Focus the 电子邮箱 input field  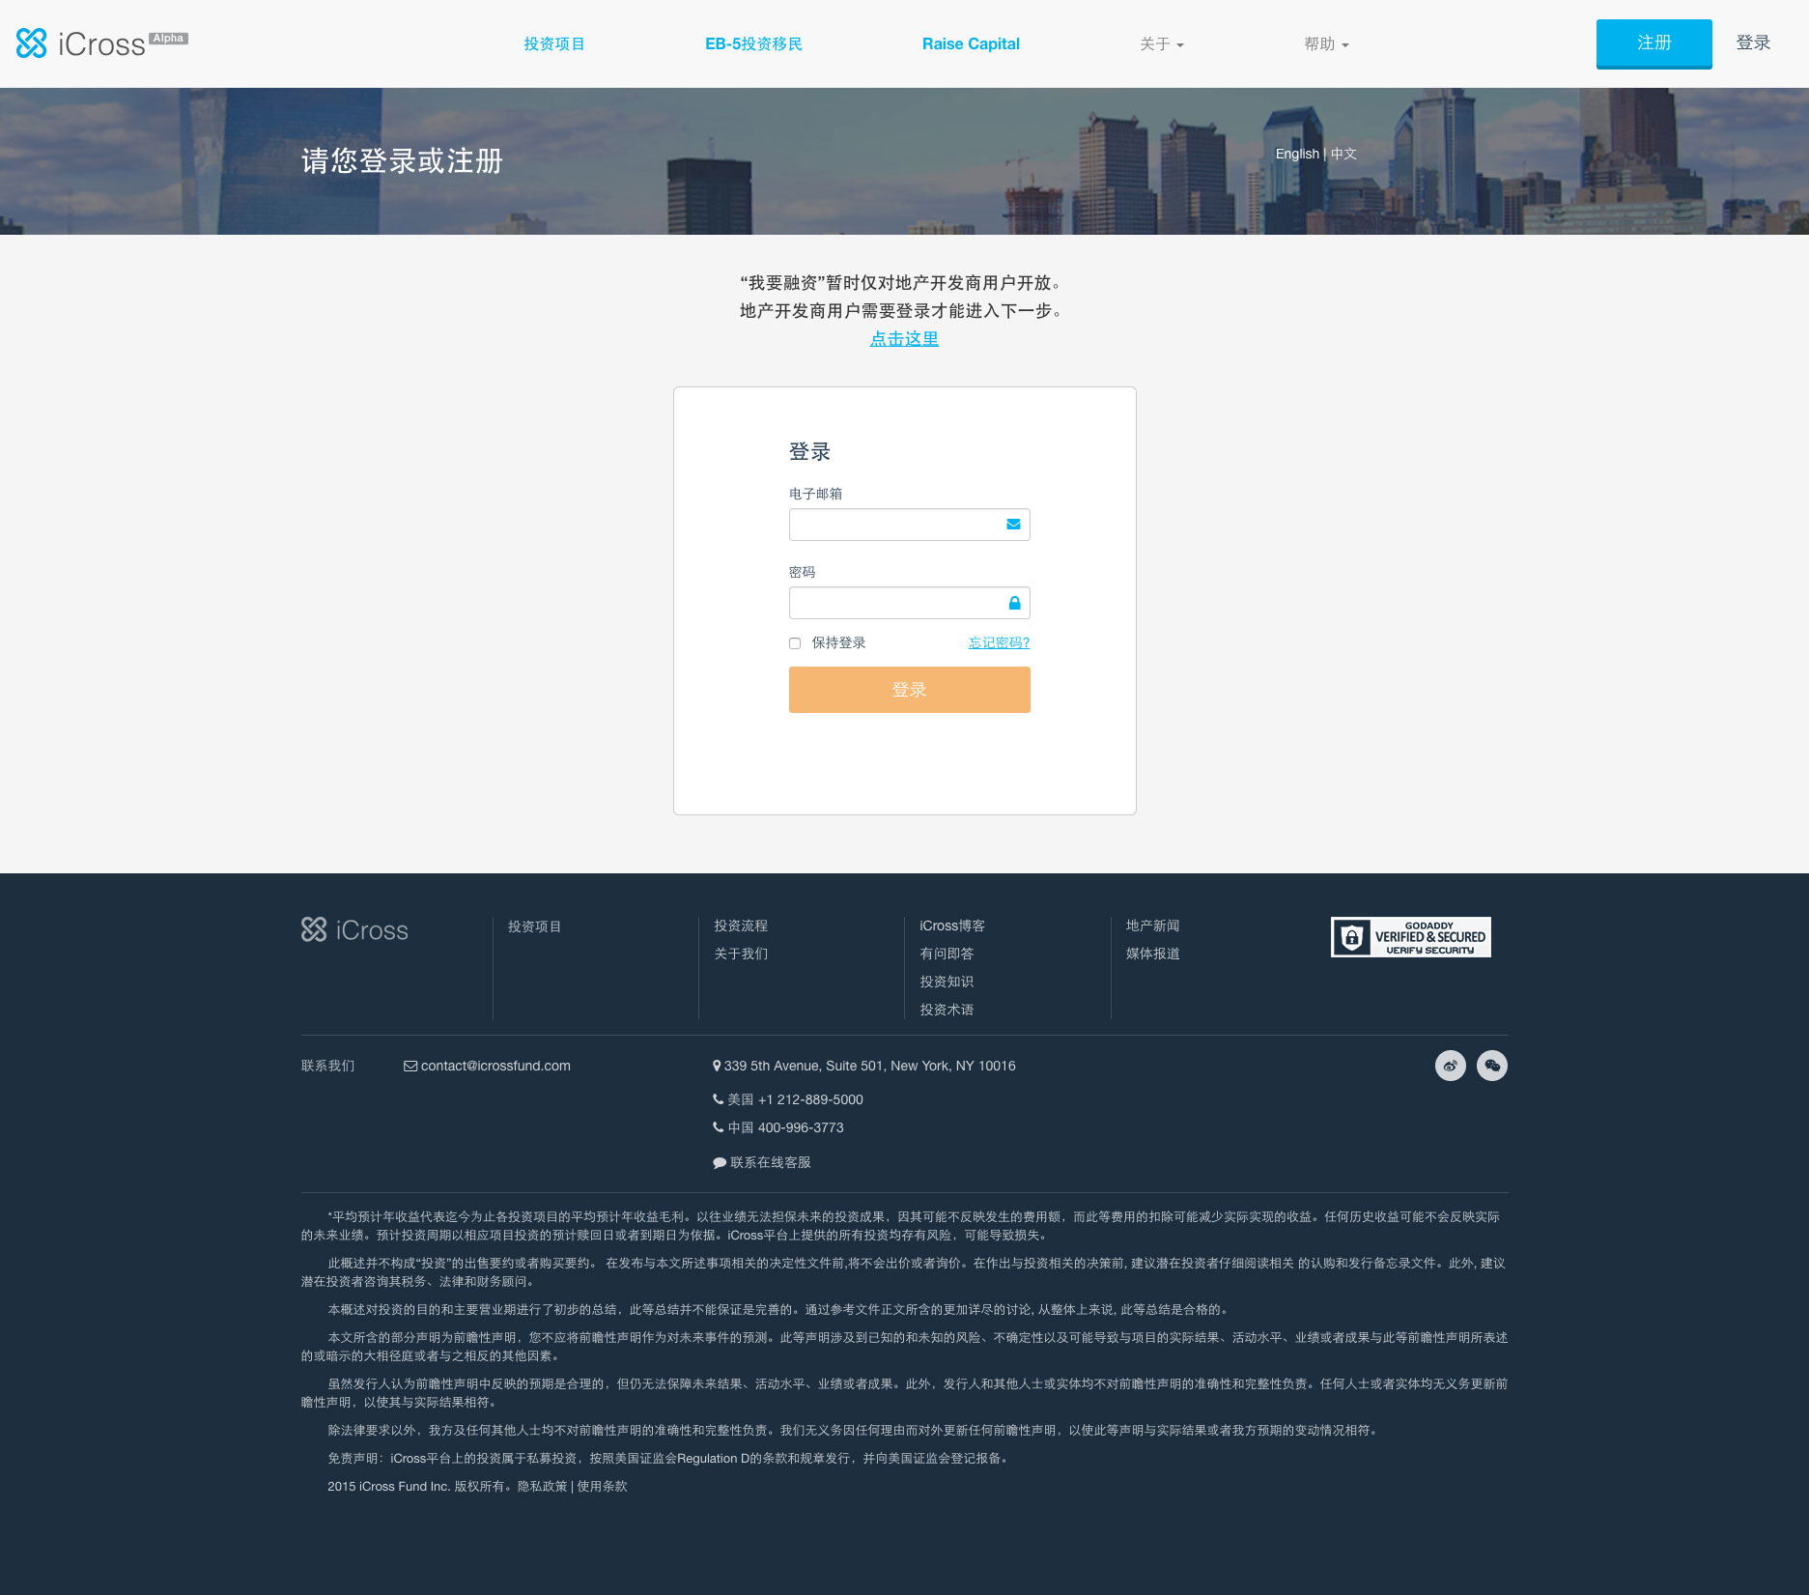(x=895, y=525)
